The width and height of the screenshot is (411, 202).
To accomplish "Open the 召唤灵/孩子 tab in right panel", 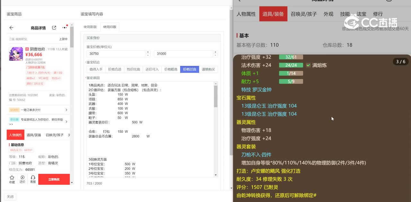I will click(x=303, y=14).
